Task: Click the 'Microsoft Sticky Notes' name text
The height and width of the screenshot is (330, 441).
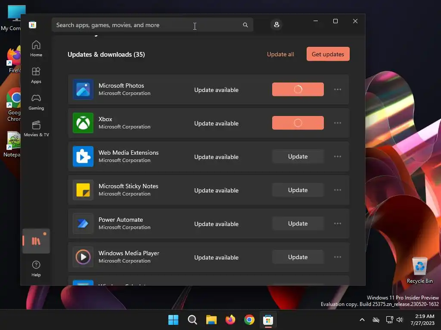Action: (128, 186)
